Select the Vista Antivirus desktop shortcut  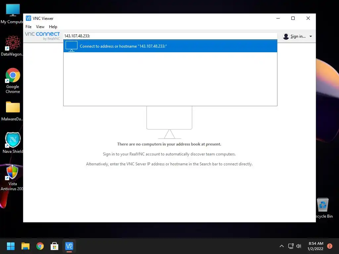coord(13,178)
